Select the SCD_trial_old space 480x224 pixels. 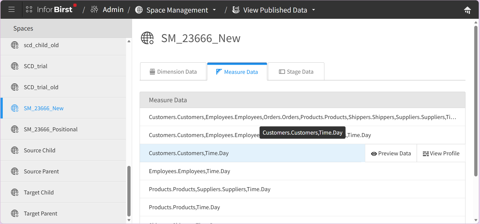click(x=63, y=87)
